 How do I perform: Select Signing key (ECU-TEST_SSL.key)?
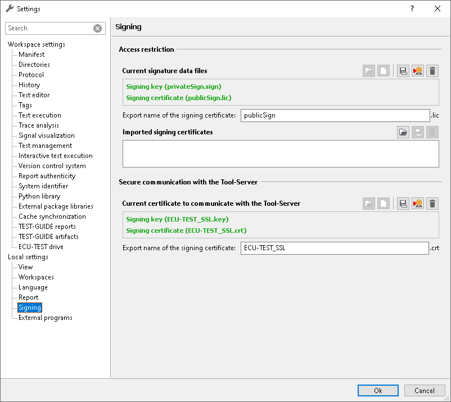point(177,219)
